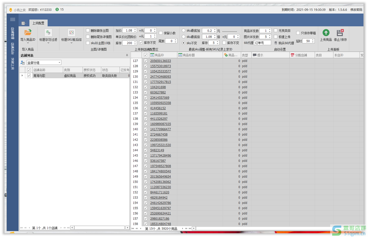Screen dimensions: 368x237
Task: Open the hamburger menu in sidebar
Action: click(13, 19)
